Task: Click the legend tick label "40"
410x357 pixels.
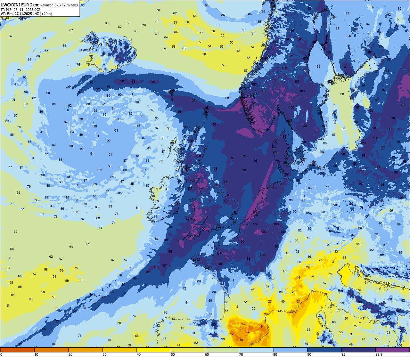Action: coord(139,354)
